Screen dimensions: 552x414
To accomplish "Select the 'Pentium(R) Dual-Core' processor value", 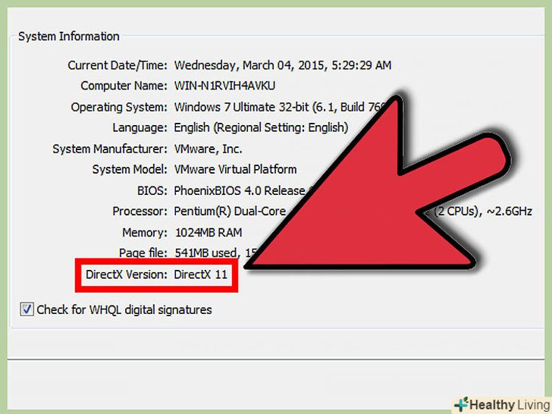I will pyautogui.click(x=230, y=212).
